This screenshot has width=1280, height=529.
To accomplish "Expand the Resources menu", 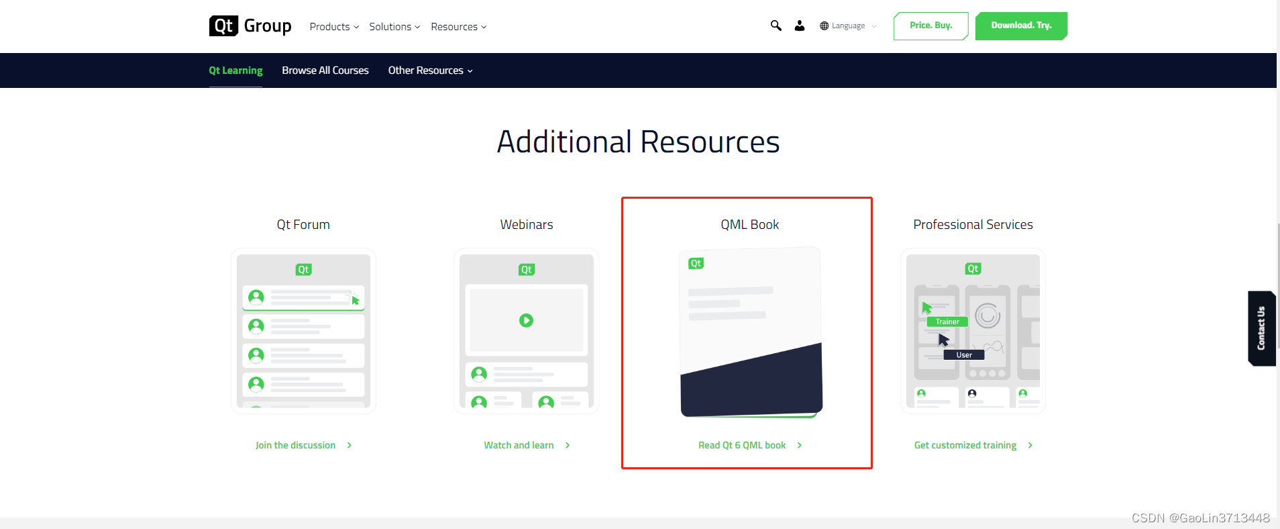I will 459,27.
